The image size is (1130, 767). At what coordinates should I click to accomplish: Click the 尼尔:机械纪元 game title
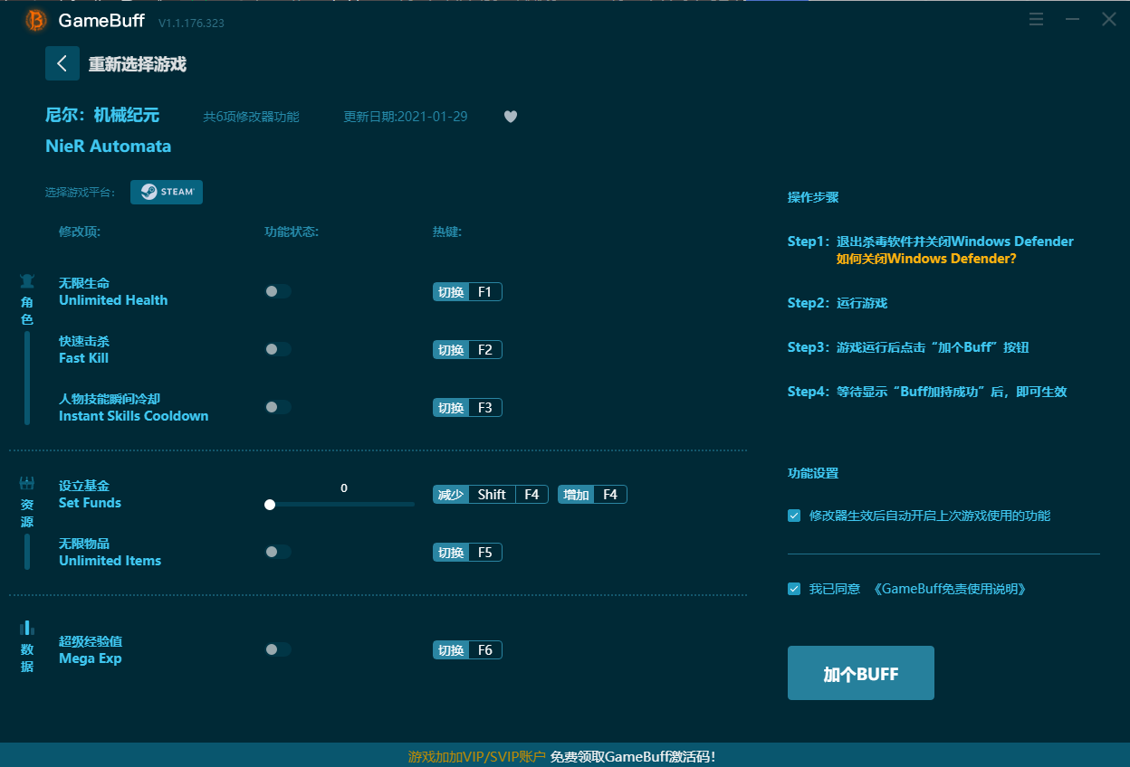(102, 115)
